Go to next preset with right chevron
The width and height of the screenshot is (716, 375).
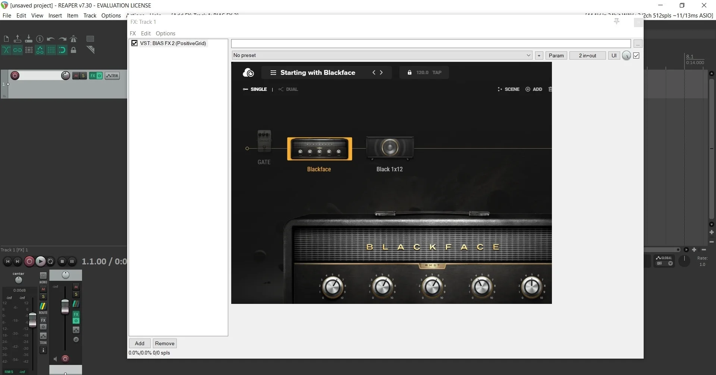tap(381, 73)
